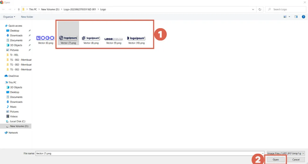This screenshot has width=308, height=164.
Task: Create a New folder
Action: (x=27, y=17)
